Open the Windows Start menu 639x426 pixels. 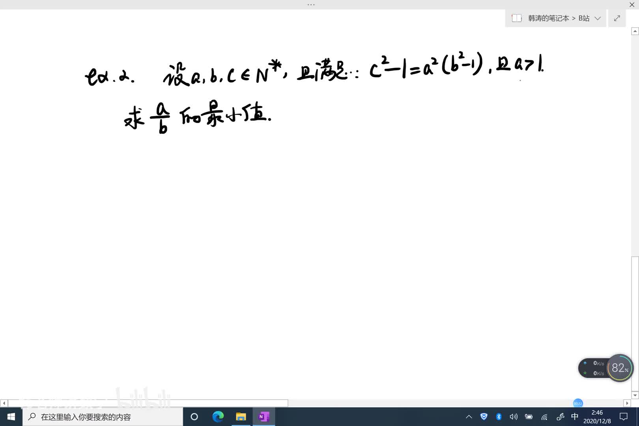pos(11,417)
